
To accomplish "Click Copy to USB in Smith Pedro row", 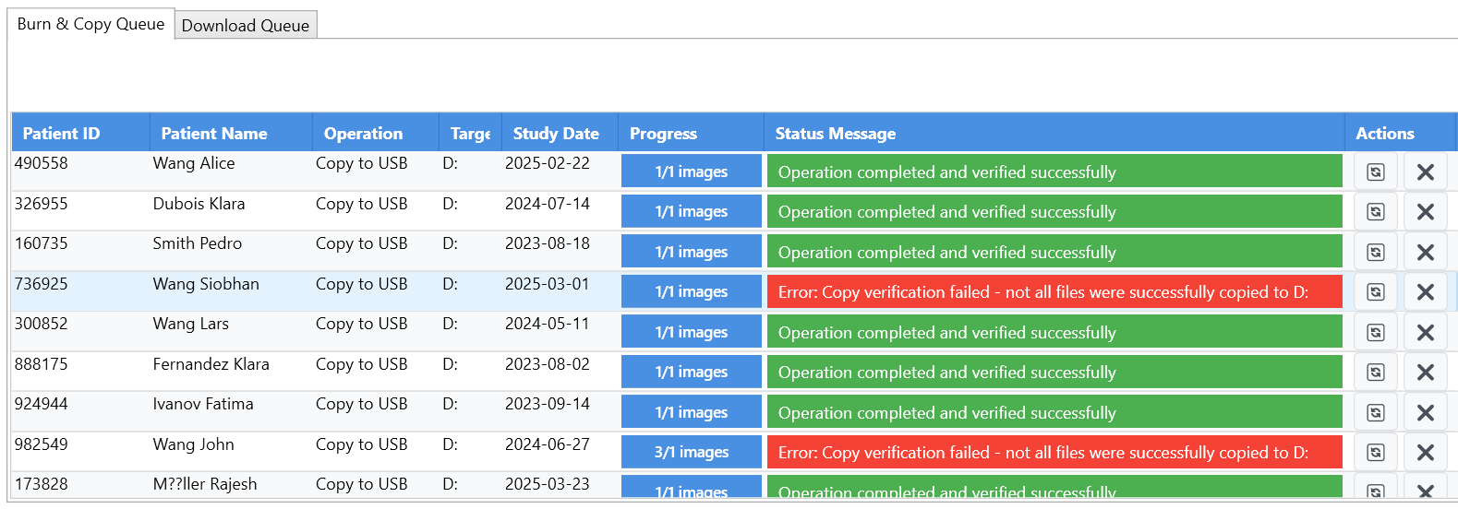I will (362, 243).
